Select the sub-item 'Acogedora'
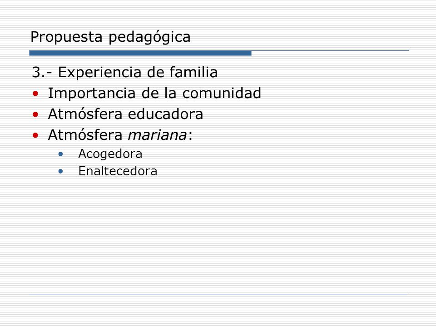 (x=110, y=154)
